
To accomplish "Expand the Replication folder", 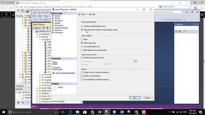I will (x=37, y=91).
